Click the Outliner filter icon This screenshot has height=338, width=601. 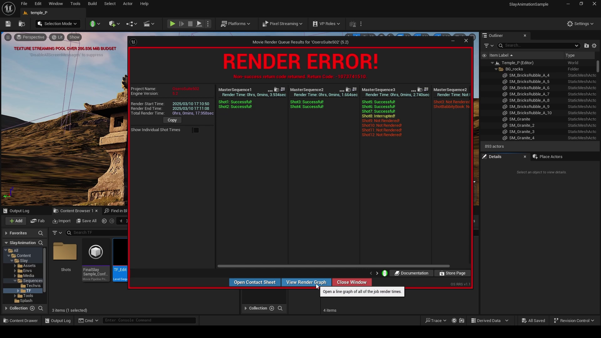489,46
